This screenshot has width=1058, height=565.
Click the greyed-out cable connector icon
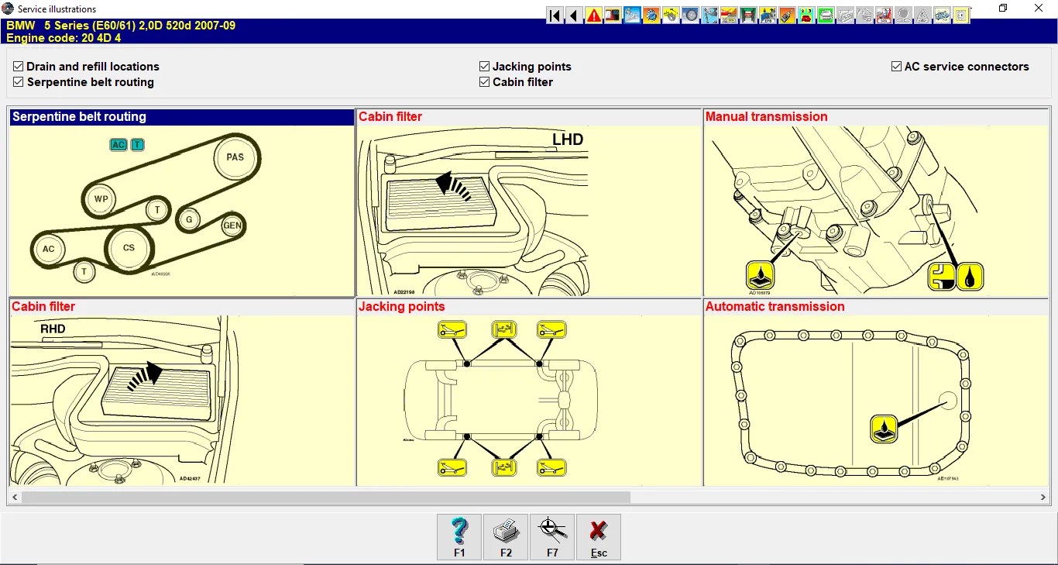tap(864, 15)
